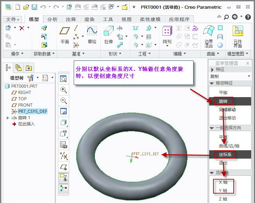Click the Repaint icon in graphics toolbar
The width and height of the screenshot is (255, 203).
[x=64, y=111]
